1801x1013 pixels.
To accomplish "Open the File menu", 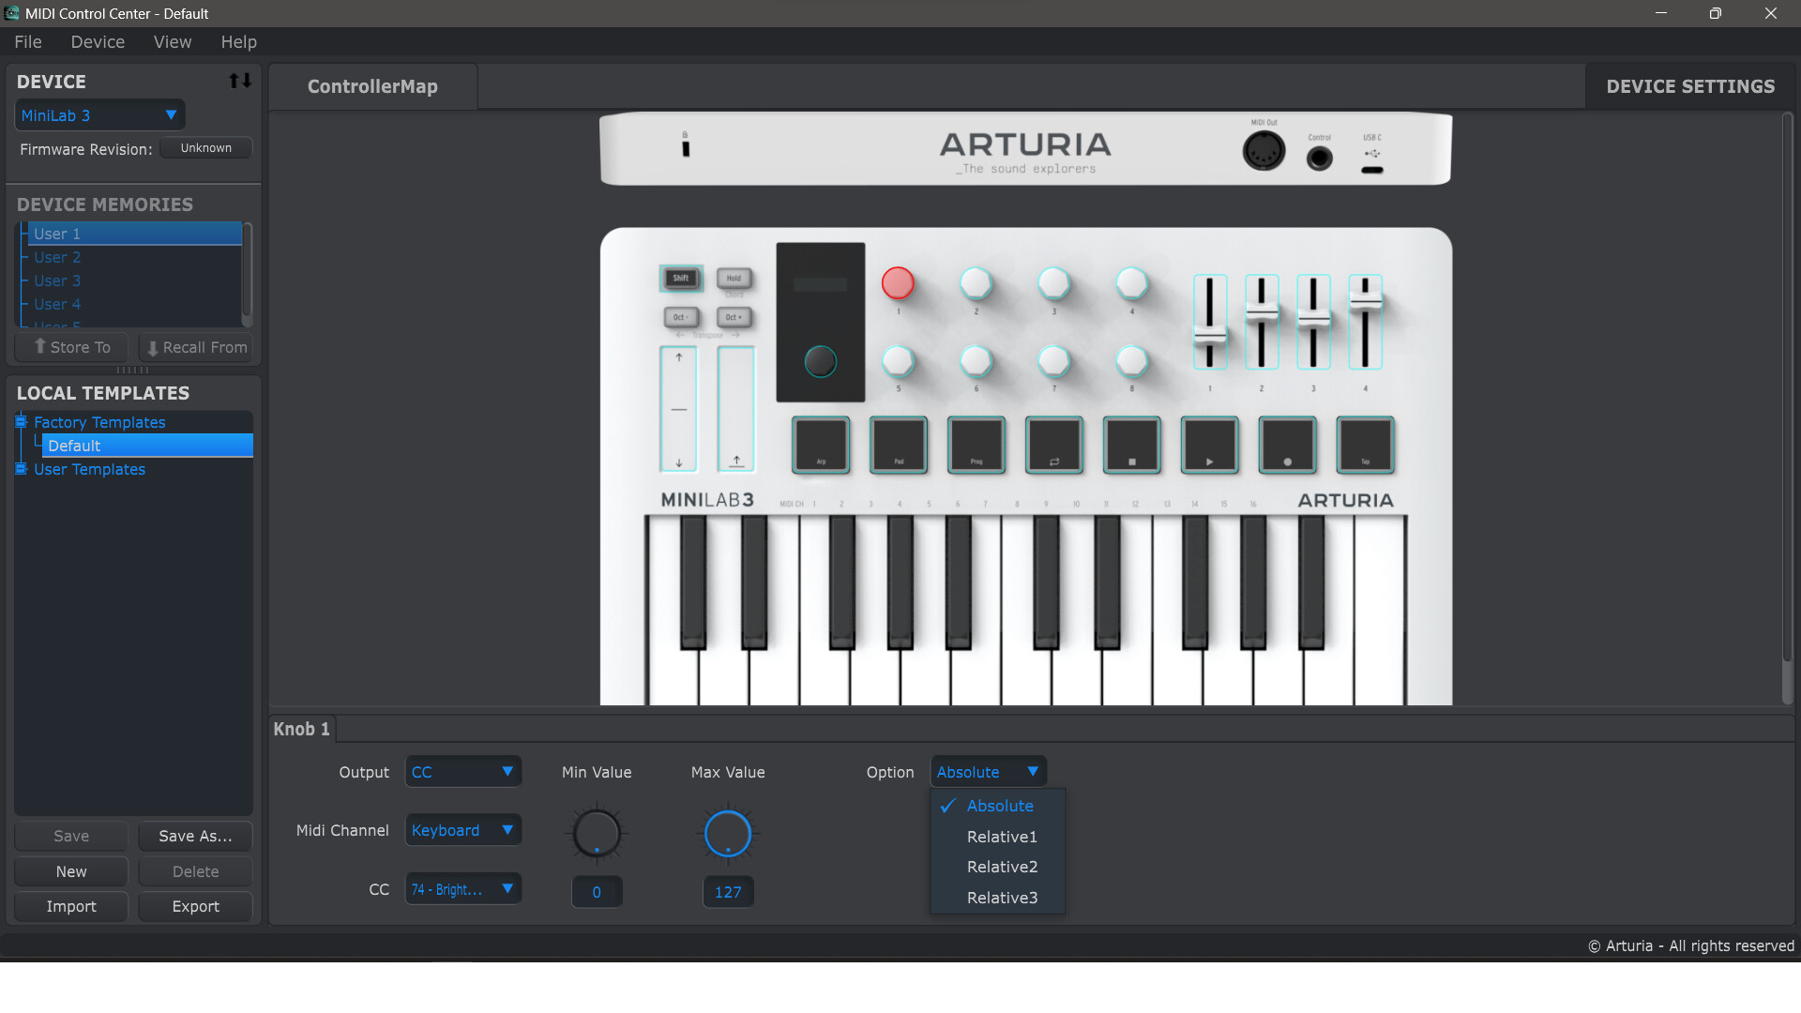I will [28, 42].
